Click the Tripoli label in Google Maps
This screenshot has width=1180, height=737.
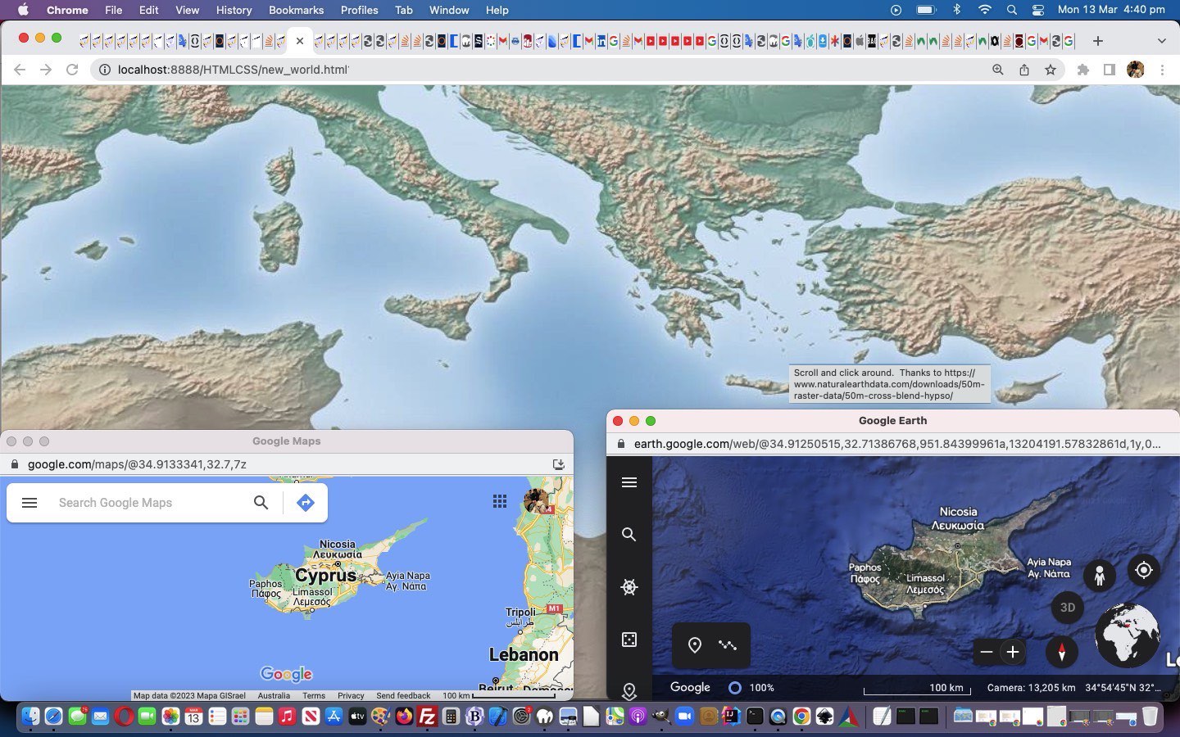[520, 617]
